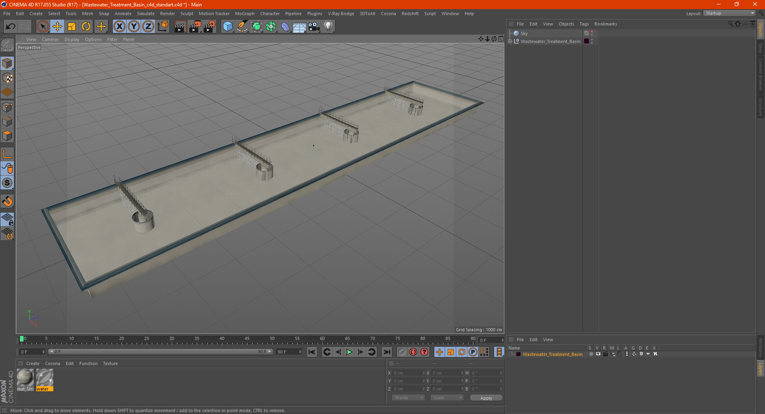Open the Simulate menu

[146, 14]
